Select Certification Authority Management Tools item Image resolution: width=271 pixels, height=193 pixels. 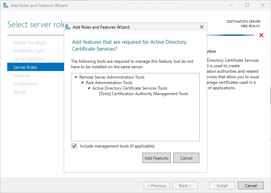[x=143, y=94]
